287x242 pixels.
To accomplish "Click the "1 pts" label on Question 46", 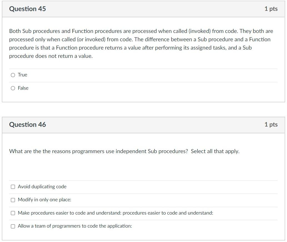I will tap(271, 124).
